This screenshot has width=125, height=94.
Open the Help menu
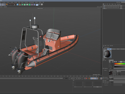point(43,2)
